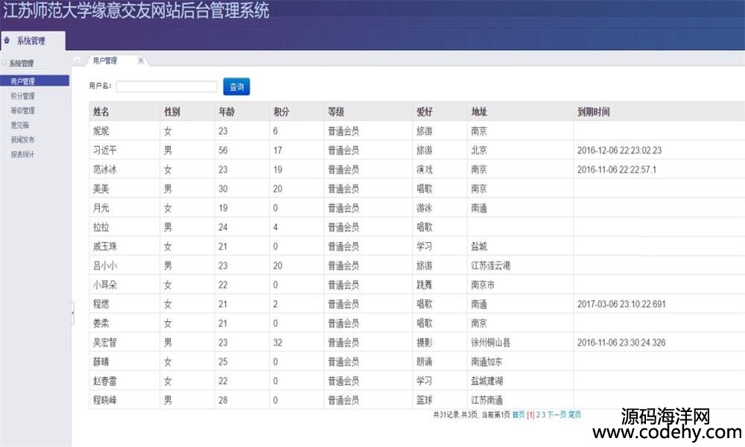
Task: Click expiry date 2016-11-06 22:22:57.1
Action: pyautogui.click(x=617, y=170)
